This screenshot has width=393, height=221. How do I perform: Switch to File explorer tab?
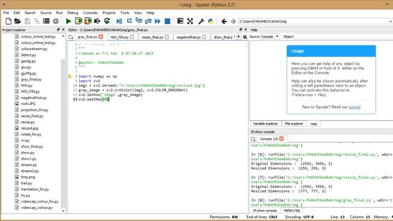[x=294, y=124]
